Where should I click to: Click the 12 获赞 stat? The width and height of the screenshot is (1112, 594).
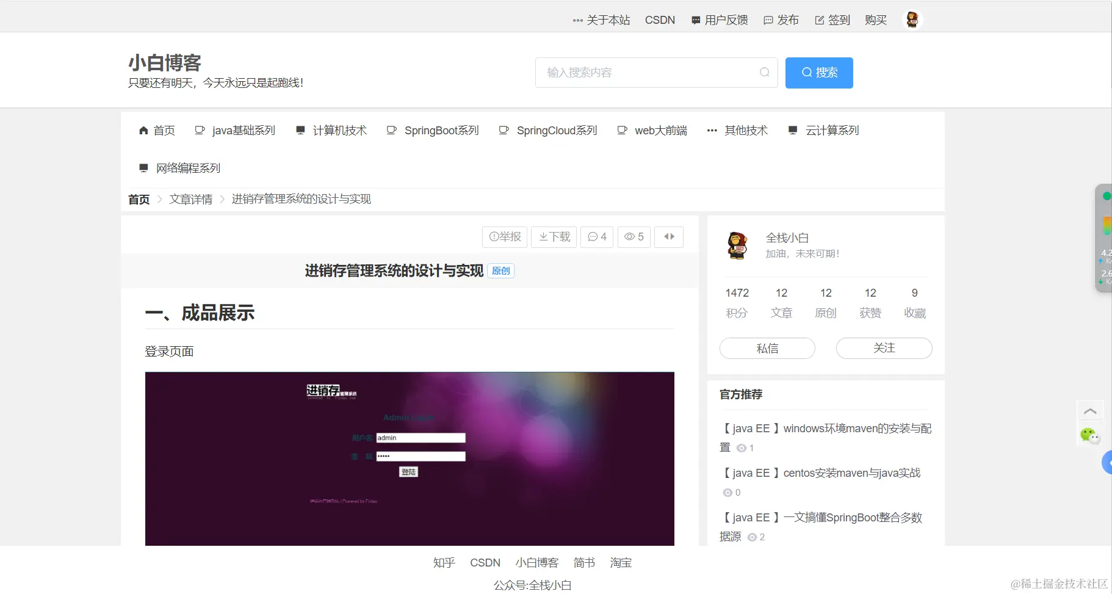[x=870, y=303]
